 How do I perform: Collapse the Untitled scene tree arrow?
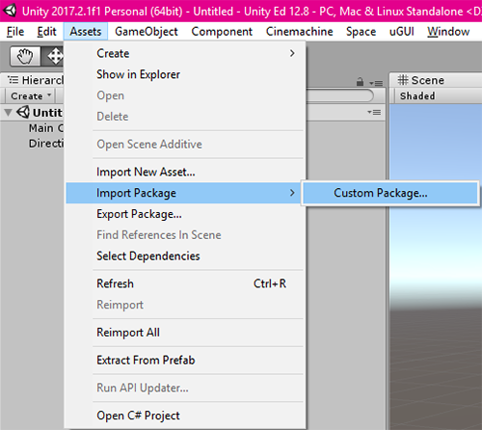(8, 113)
